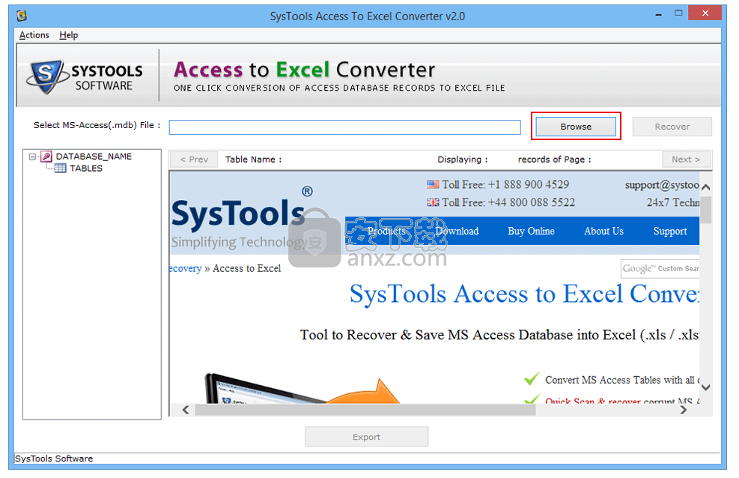Click the vertical scrollbar down arrow
Viewport: 739px width, 478px height.
pos(705,387)
